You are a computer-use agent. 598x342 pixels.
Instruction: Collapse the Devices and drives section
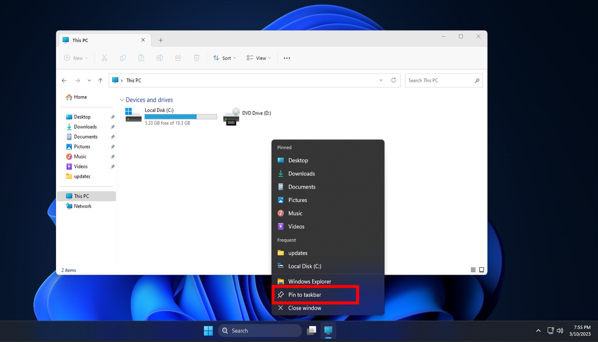(121, 99)
